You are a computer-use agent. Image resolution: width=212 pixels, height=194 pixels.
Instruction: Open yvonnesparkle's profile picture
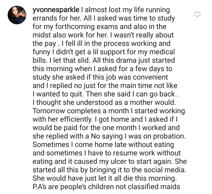tap(17, 15)
